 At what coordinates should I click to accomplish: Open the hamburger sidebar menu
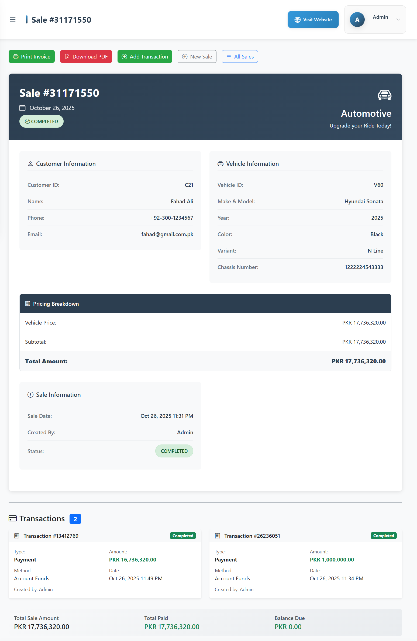pos(13,20)
